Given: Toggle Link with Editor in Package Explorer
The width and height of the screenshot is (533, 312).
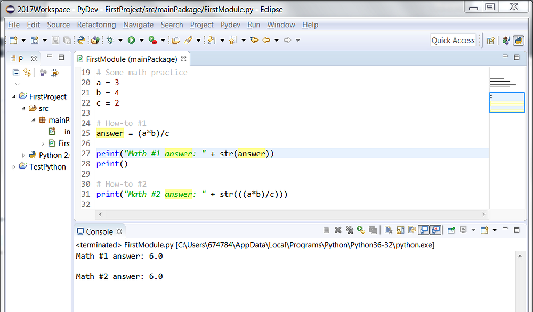Looking at the screenshot, I should coord(27,73).
